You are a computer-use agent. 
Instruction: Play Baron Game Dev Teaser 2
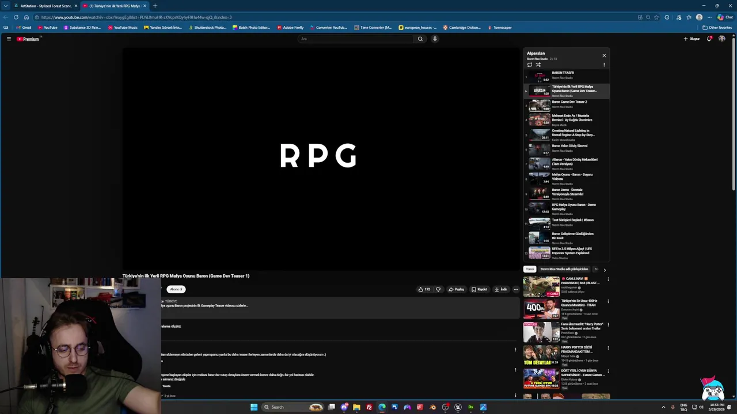[x=567, y=105]
